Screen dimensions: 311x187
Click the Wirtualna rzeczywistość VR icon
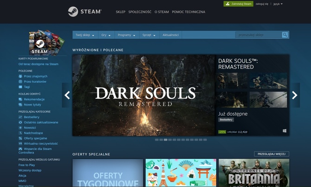tap(20, 143)
